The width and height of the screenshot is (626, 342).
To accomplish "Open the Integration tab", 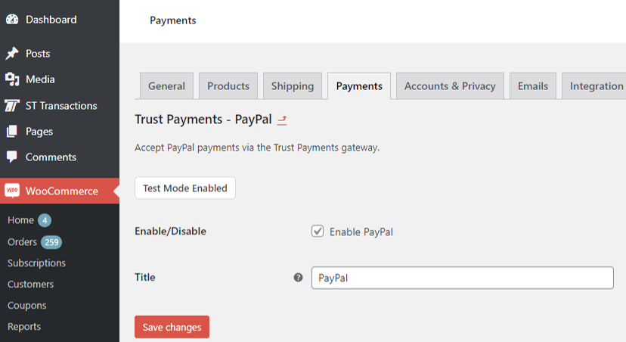I will point(594,86).
